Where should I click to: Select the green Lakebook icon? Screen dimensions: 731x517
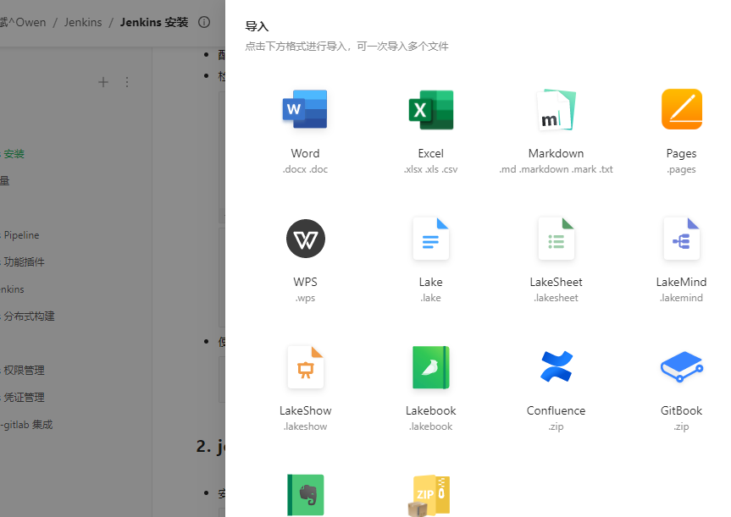(431, 367)
